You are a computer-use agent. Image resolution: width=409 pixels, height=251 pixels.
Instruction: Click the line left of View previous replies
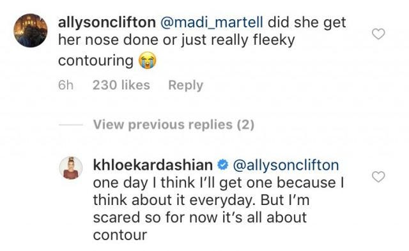(x=71, y=125)
